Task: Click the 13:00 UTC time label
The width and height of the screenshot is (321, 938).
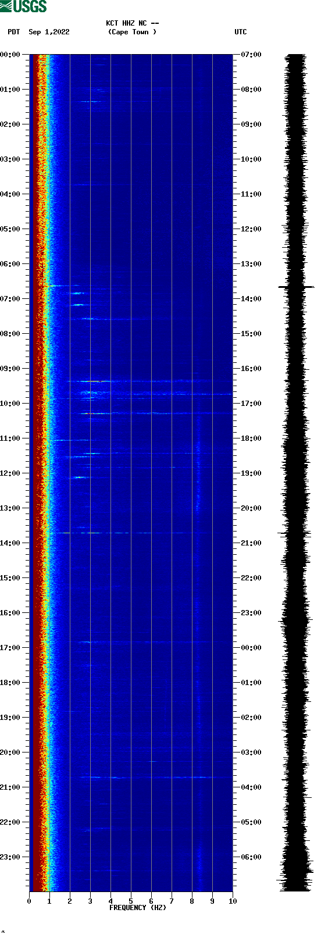Action: click(x=251, y=264)
